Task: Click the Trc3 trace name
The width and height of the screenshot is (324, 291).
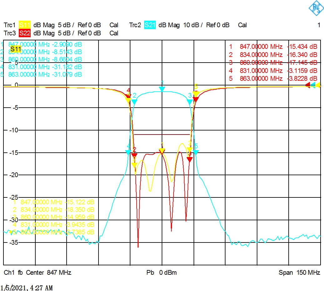Action: [10, 33]
